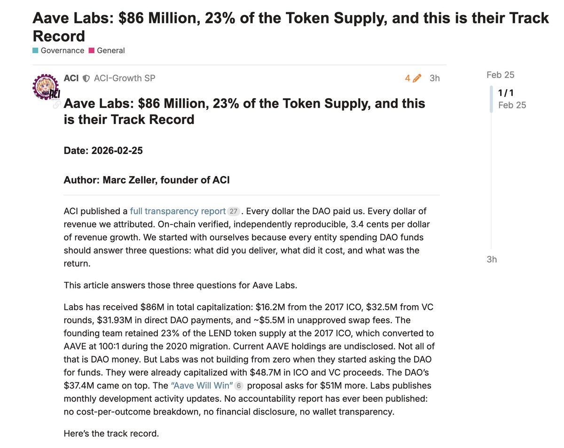
Task: Click the 1 / 1 post position indicator
Action: tap(506, 93)
